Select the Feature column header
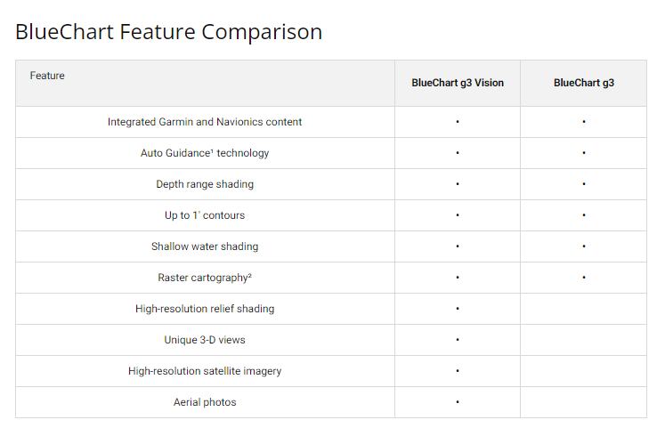This screenshot has width=665, height=428. point(47,76)
